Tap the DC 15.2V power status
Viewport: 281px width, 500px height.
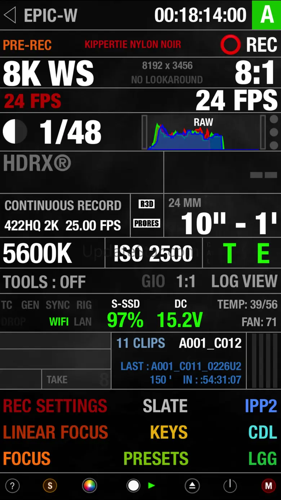(x=180, y=314)
